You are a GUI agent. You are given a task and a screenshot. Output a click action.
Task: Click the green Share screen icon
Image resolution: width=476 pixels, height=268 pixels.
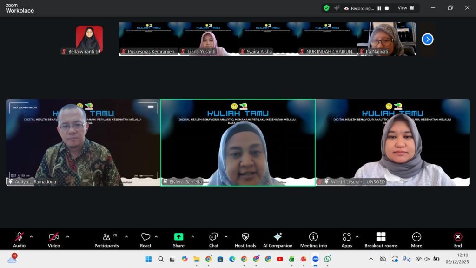tap(178, 237)
